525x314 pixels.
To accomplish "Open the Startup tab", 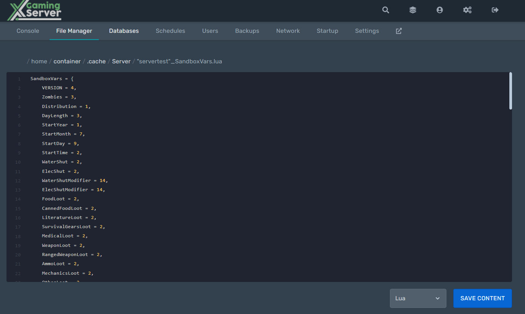I will click(327, 31).
